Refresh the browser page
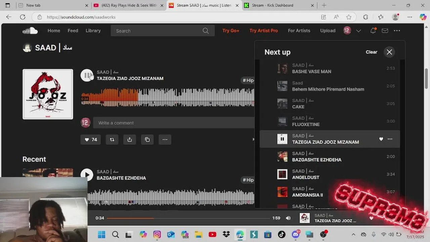This screenshot has width=430, height=242. coord(23,17)
